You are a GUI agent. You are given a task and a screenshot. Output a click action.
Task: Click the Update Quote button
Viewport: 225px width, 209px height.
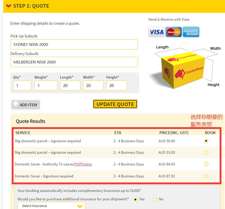115,104
